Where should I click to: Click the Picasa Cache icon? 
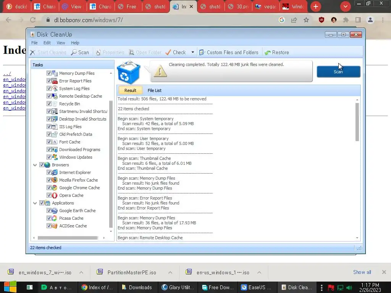(55, 218)
